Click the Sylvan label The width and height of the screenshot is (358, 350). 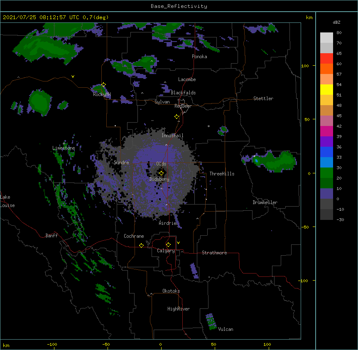click(x=162, y=102)
